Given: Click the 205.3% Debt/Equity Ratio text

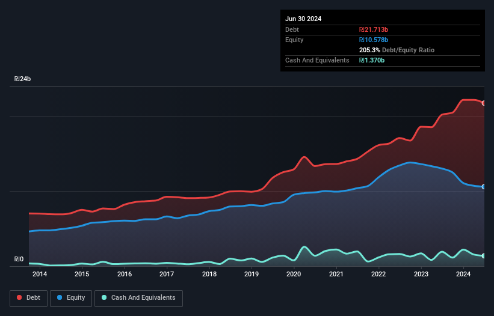Looking at the screenshot, I should point(397,50).
